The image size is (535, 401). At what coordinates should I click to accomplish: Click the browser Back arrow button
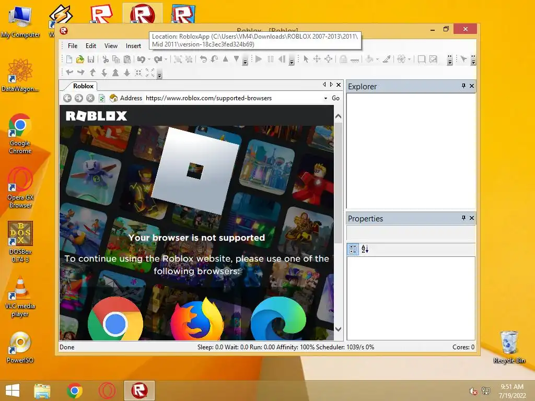(x=67, y=98)
